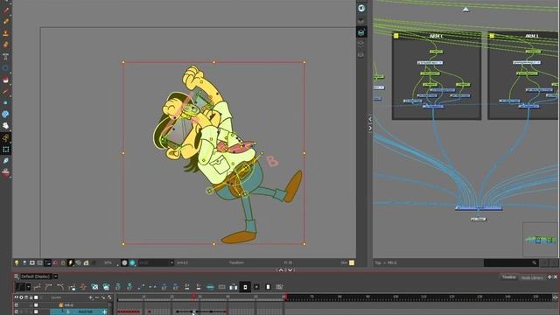Open the Default (Display) dropdown

point(36,276)
